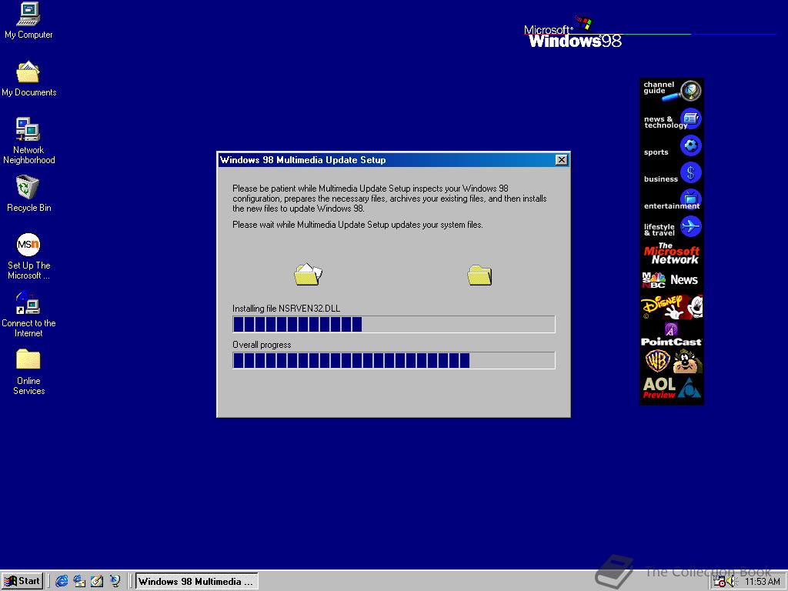Click the 'Installing file NSRVEN32.DLL' text

pos(286,309)
